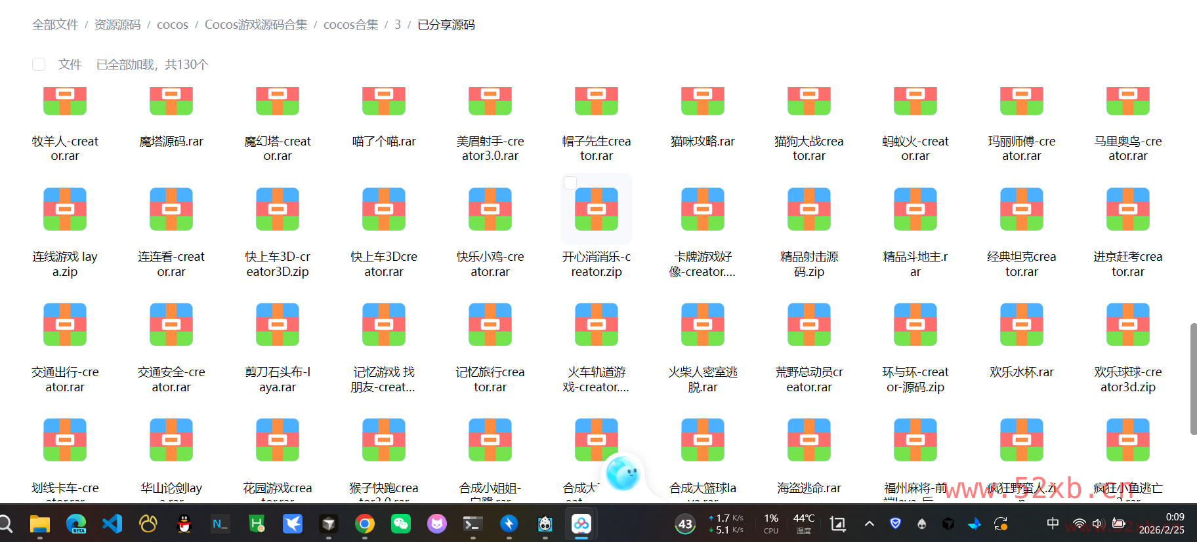Open the 喵了个喵.rar file icon
1197x542 pixels.
point(384,101)
